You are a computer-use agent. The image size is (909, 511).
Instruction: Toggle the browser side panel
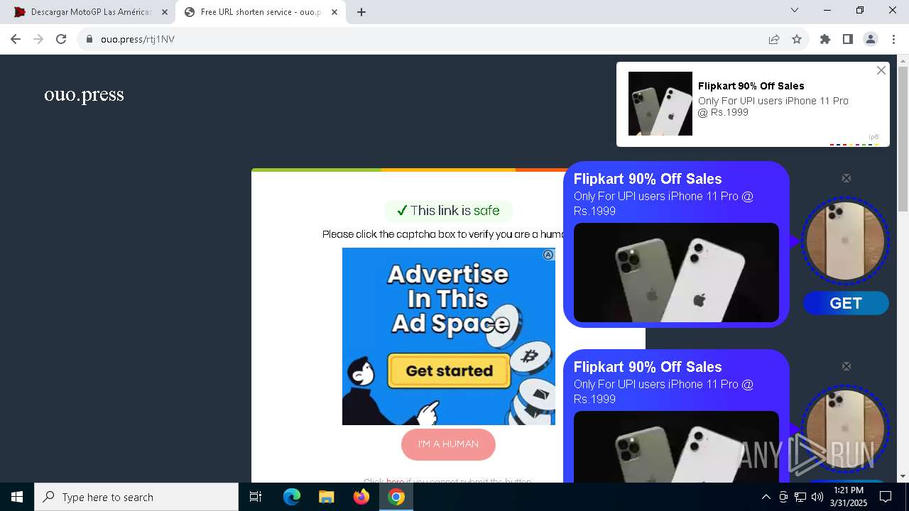click(x=848, y=39)
